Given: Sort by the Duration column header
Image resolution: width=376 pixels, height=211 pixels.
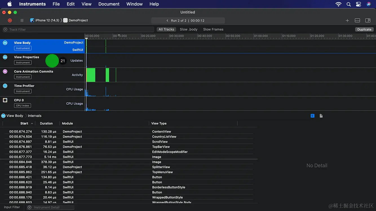Looking at the screenshot, I should (x=46, y=123).
